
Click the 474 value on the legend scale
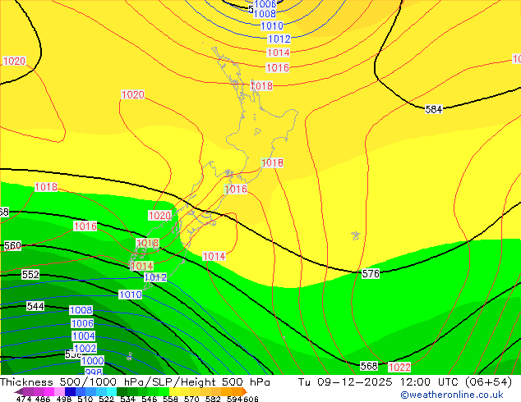pyautogui.click(x=24, y=399)
